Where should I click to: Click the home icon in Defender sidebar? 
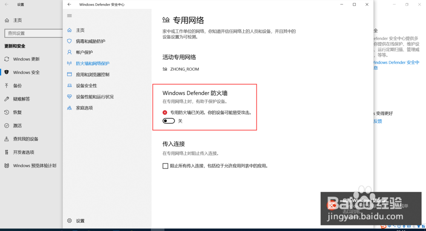pos(69,30)
